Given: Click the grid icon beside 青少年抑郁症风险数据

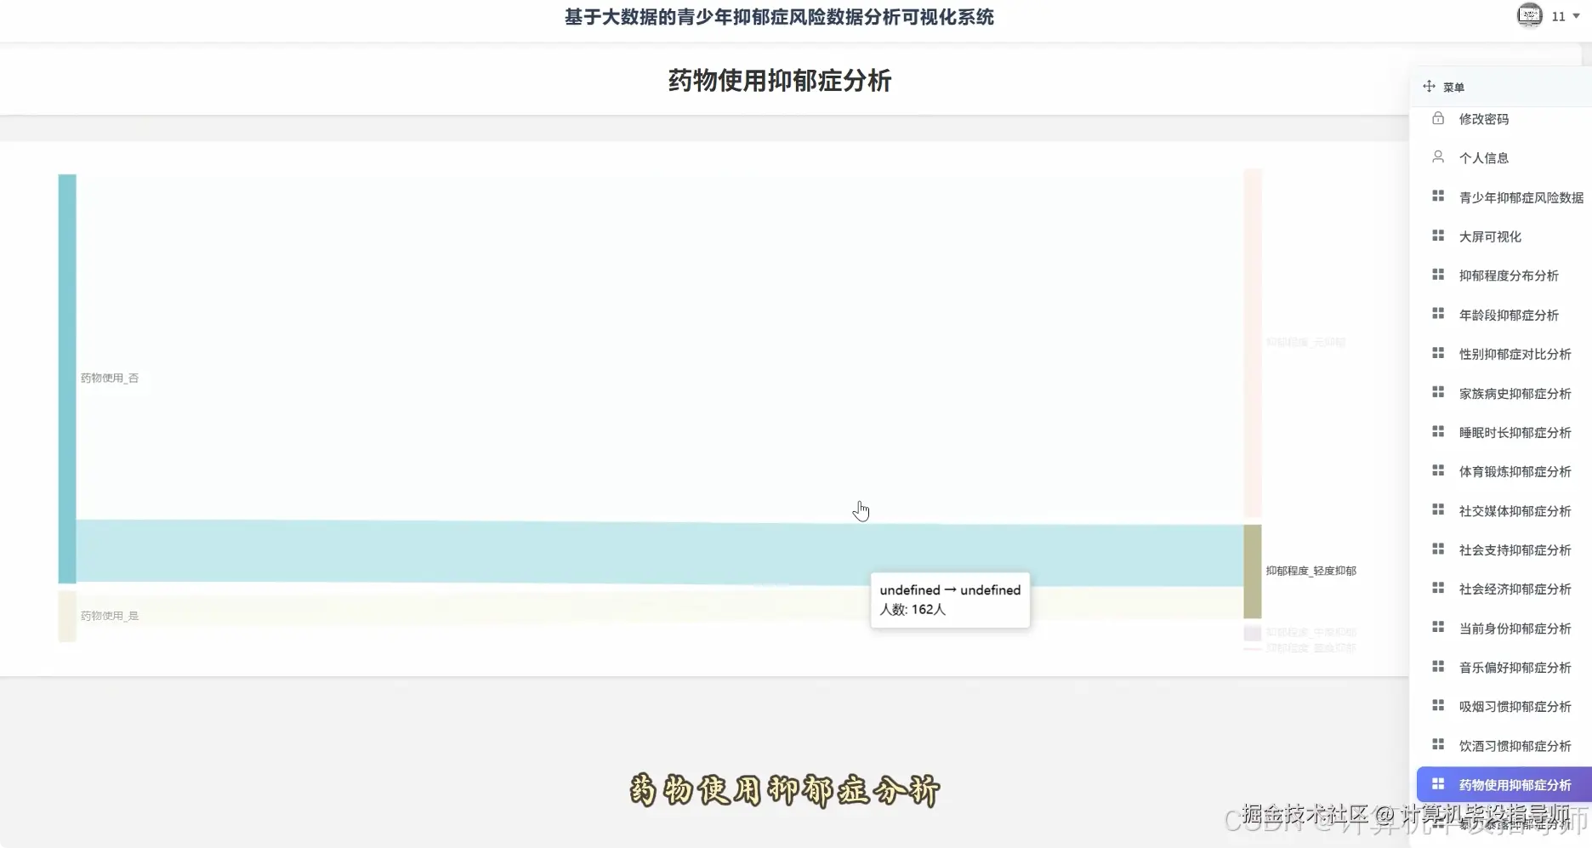Looking at the screenshot, I should (x=1439, y=195).
